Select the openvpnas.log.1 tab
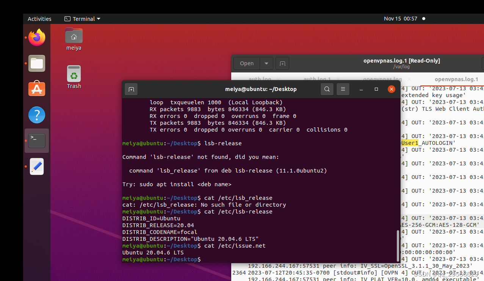The height and width of the screenshot is (281, 484). 456,79
